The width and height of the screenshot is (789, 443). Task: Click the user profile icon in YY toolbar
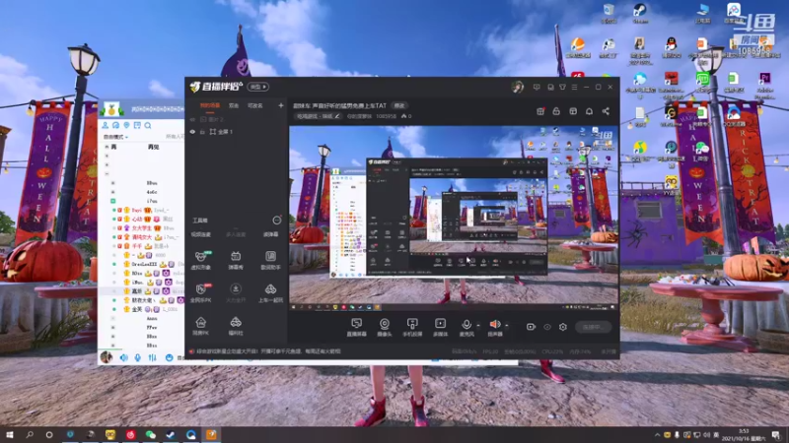click(x=106, y=125)
